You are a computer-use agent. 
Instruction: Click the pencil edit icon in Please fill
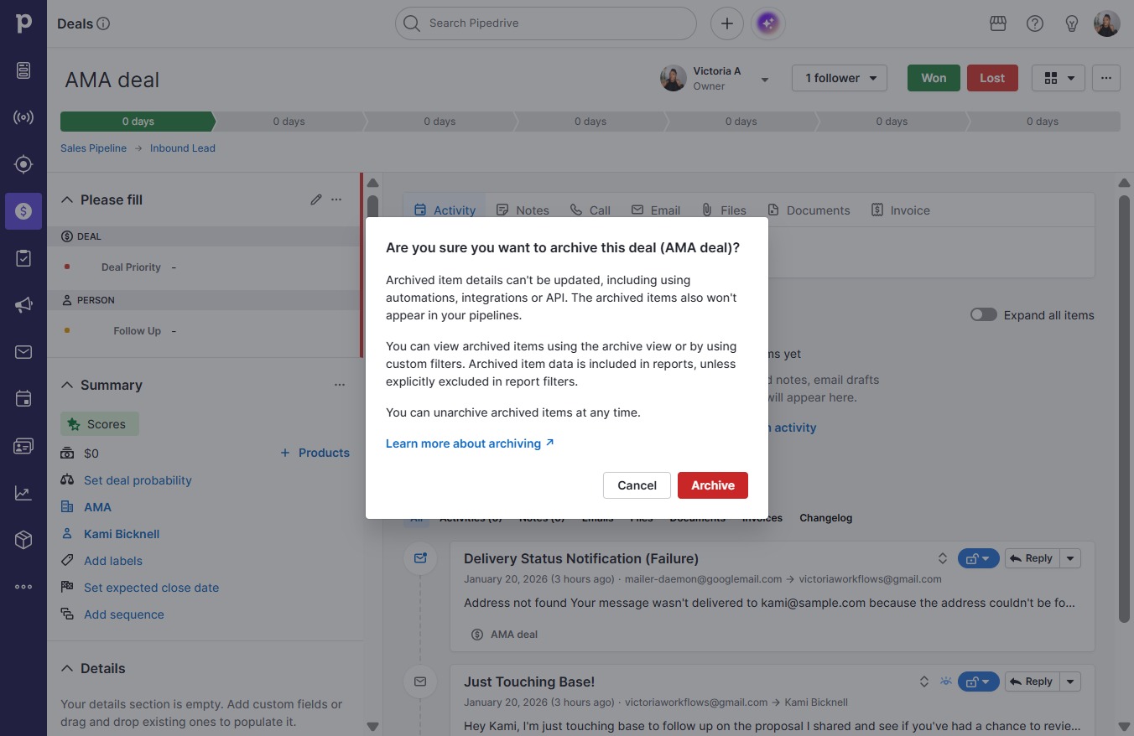[316, 200]
